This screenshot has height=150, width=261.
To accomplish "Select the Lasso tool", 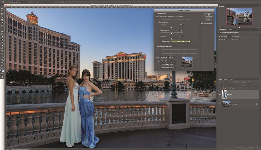I will tap(2, 14).
